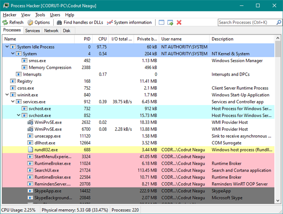This screenshot has height=214, width=283.
Task: Click the Refresh toolbar button
Action: pos(13,22)
